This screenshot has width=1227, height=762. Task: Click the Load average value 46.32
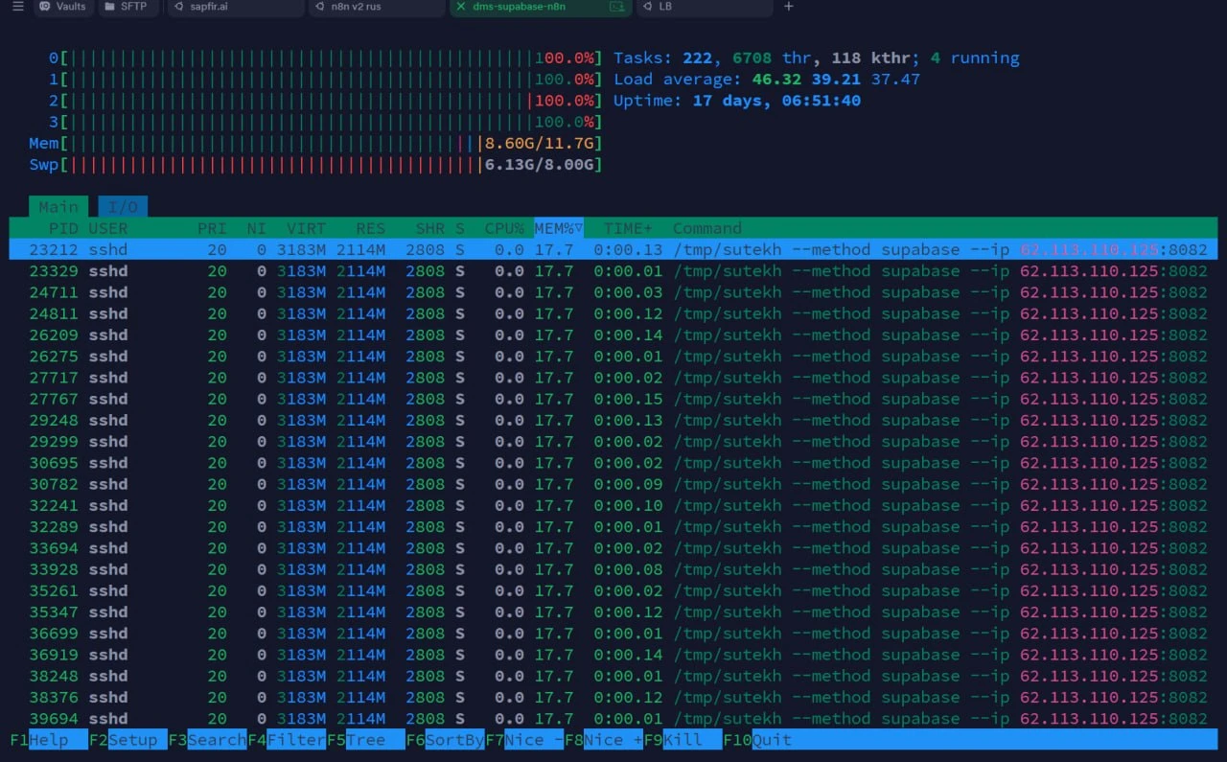coord(777,80)
